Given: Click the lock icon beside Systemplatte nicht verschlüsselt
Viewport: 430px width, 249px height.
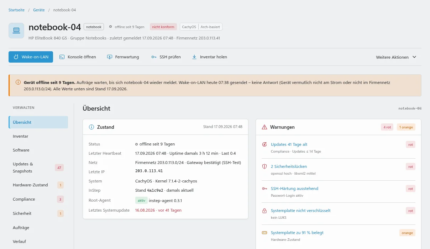Looking at the screenshot, I should pyautogui.click(x=264, y=211).
